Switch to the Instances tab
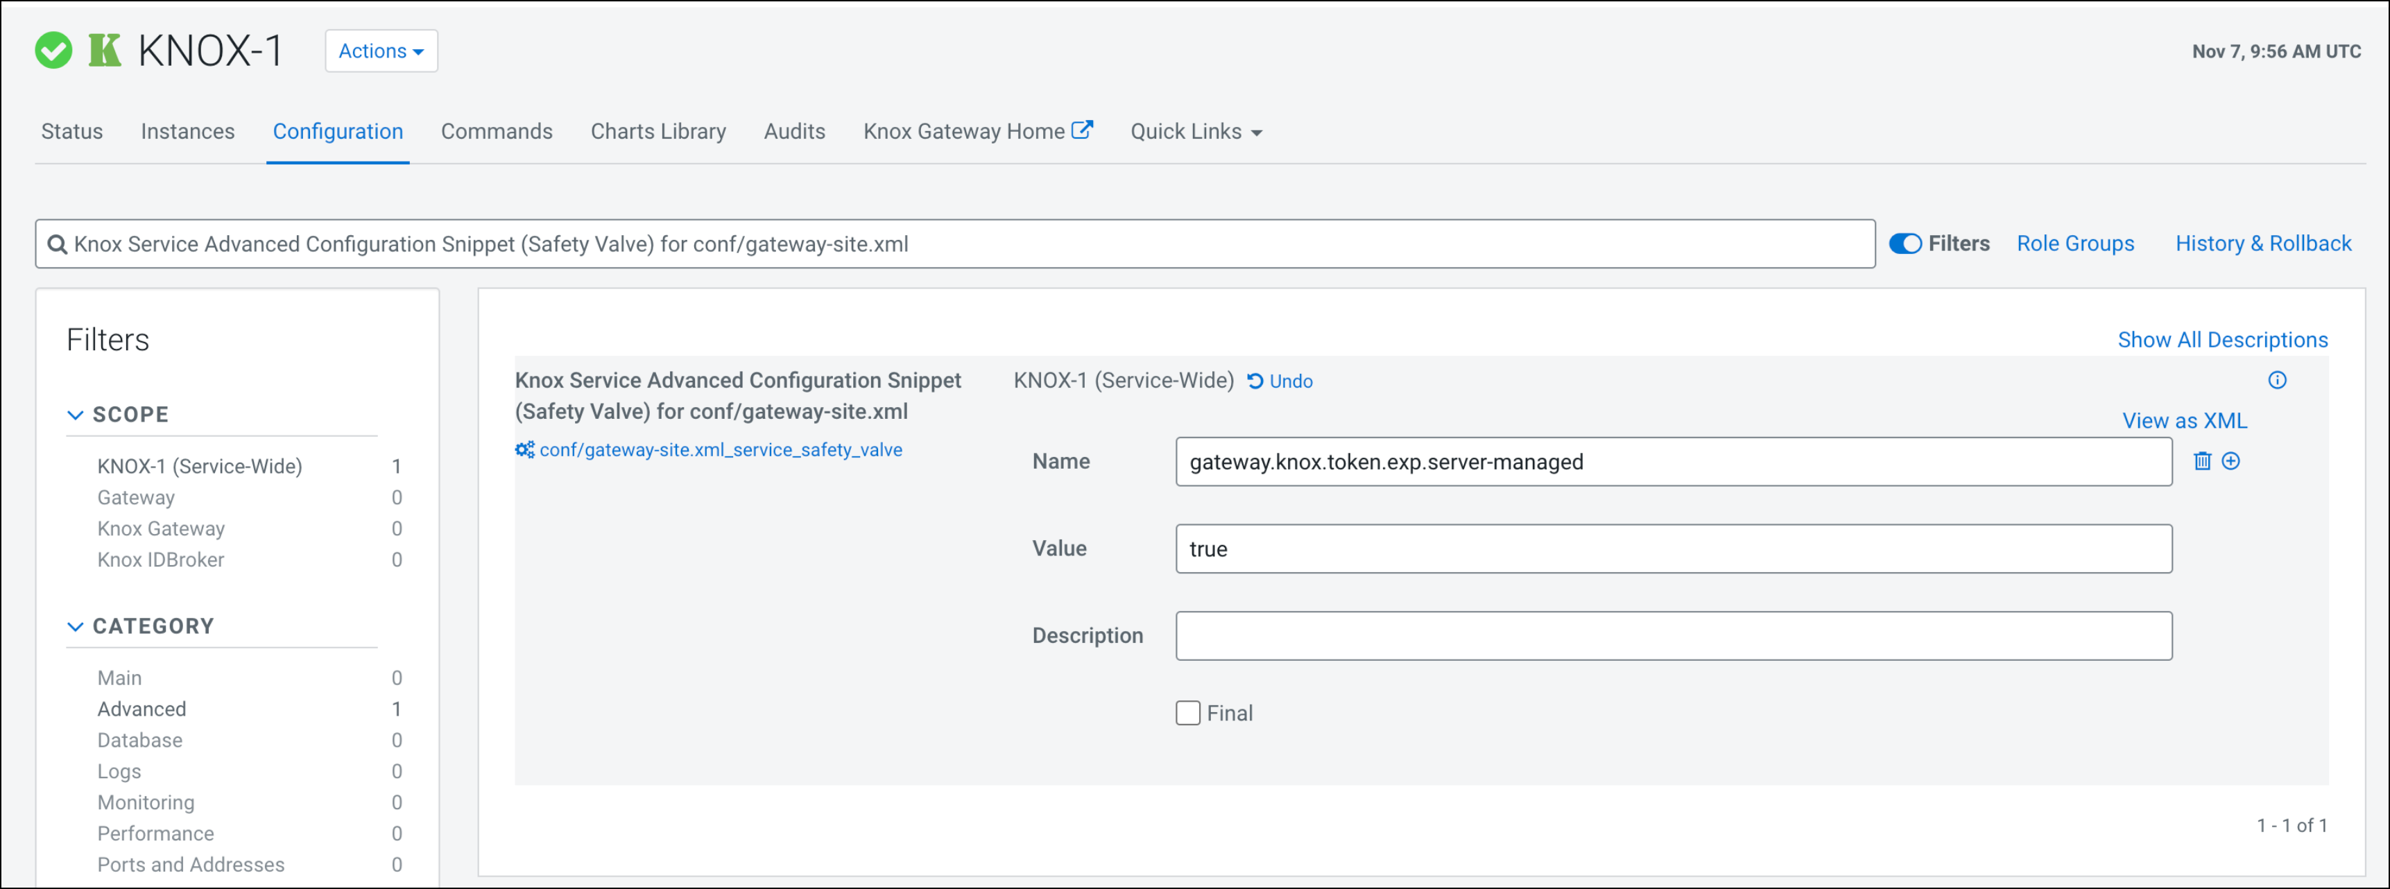Screen dimensions: 2390x889 pyautogui.click(x=187, y=132)
